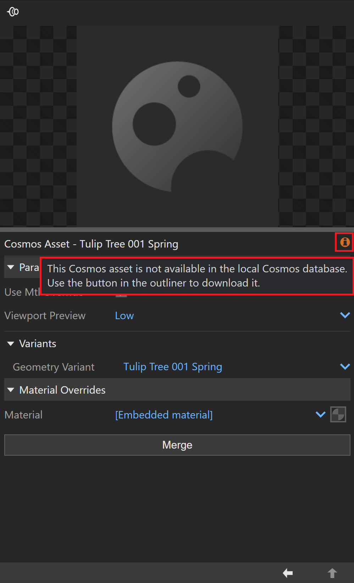Collapse the Parameters section triangle
354x583 pixels.
pyautogui.click(x=11, y=267)
